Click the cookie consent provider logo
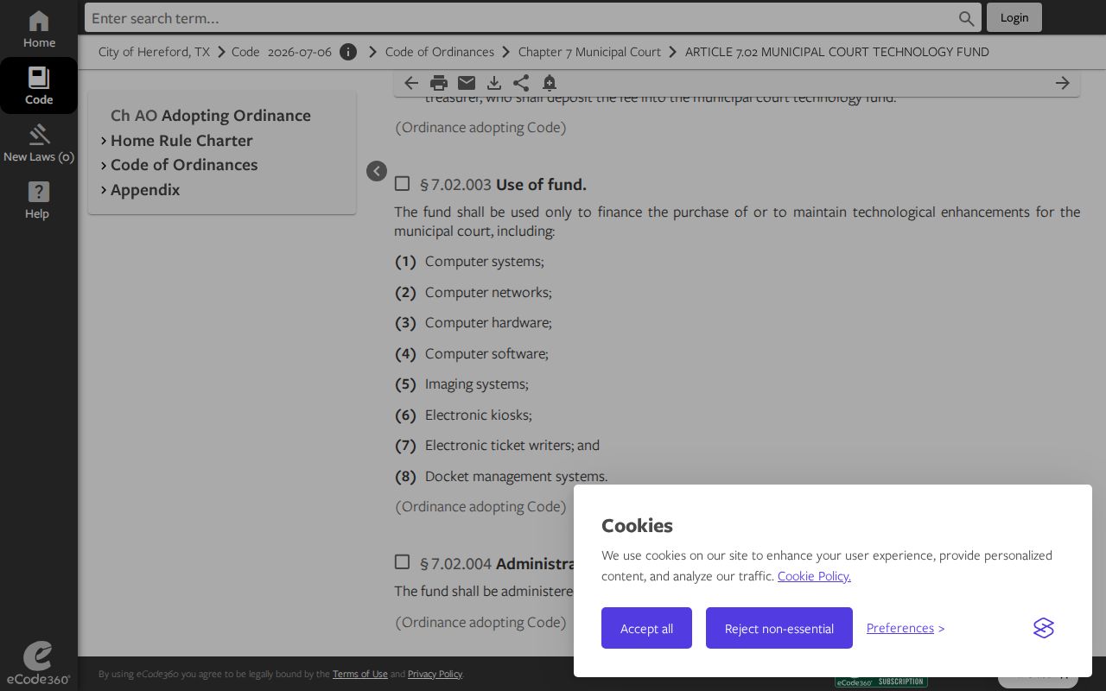This screenshot has height=691, width=1106. [1044, 628]
